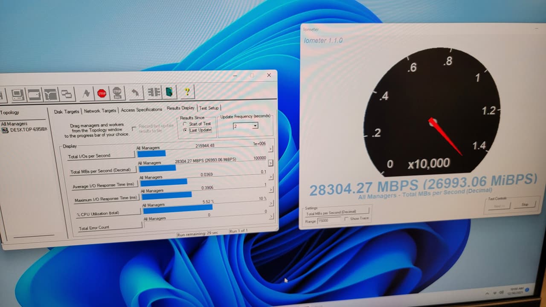The width and height of the screenshot is (546, 307).
Task: Open the taskbar network icon
Action: click(x=494, y=293)
